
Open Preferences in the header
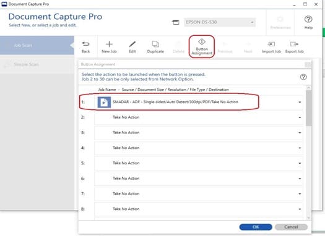click(280, 23)
